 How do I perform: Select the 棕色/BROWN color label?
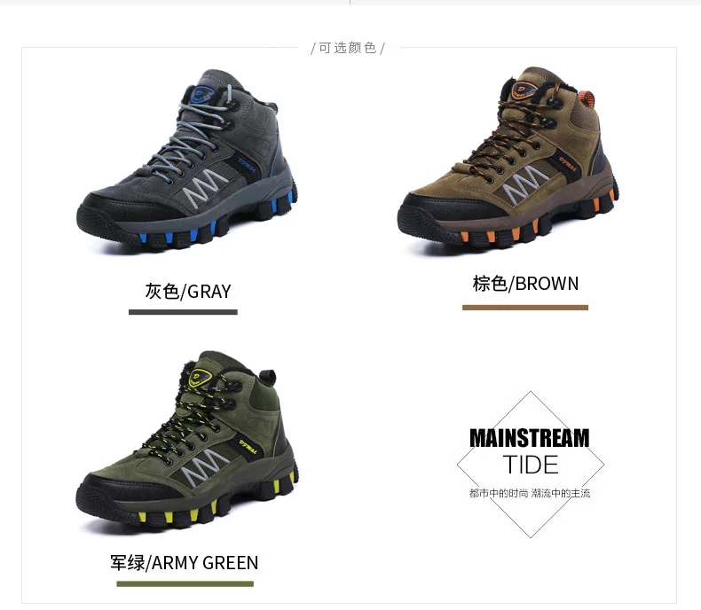tap(525, 284)
